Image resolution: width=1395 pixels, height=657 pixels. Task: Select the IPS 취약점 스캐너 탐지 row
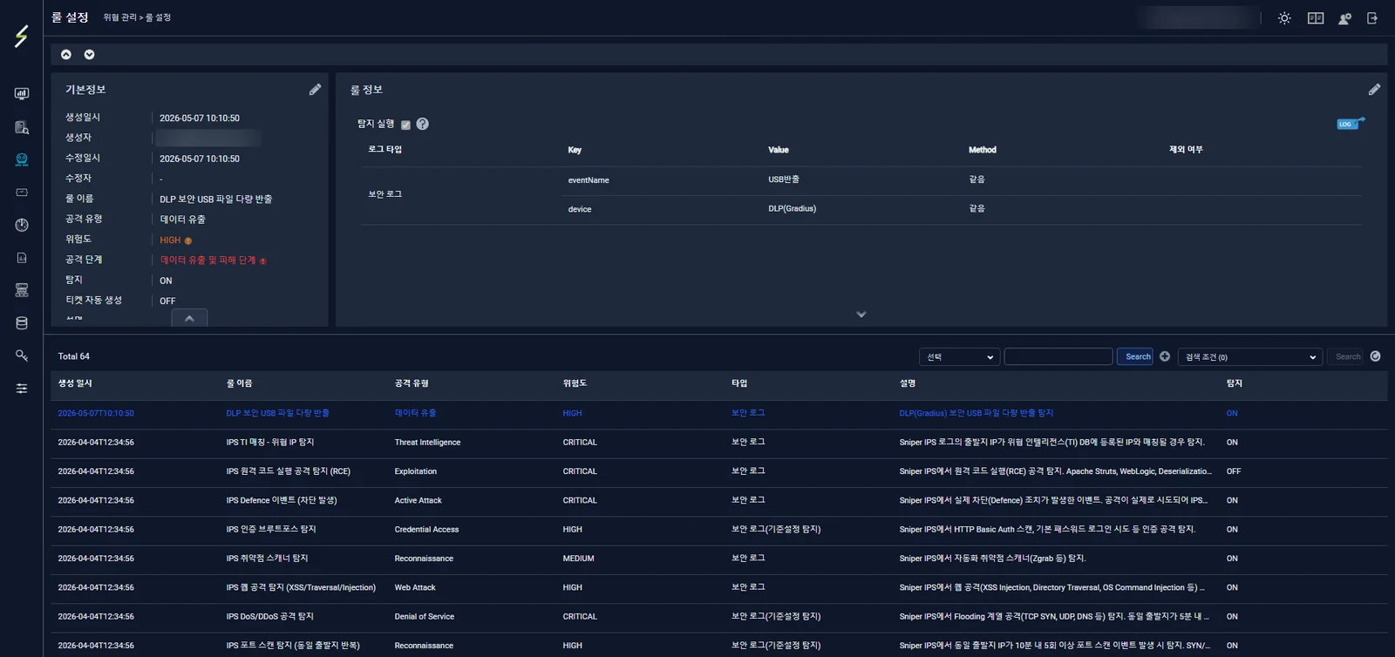(718, 559)
